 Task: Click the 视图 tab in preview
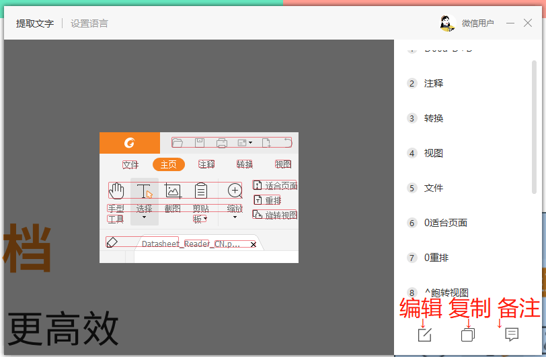click(283, 164)
